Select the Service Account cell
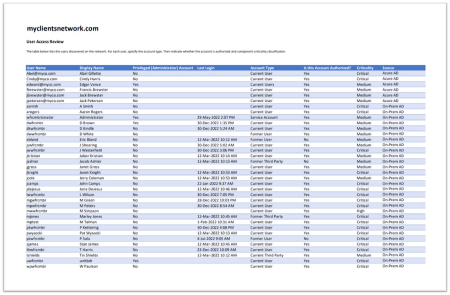 (x=264, y=117)
